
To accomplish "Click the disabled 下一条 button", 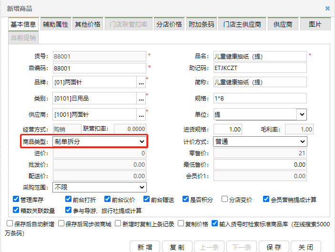I will [242, 247].
